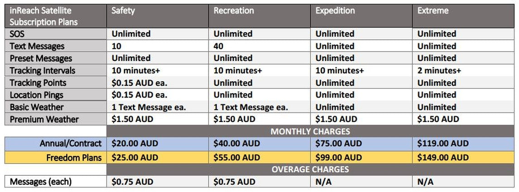Viewport: 519px width, 192px height.
Task: Click the Text Messages row label
Action: click(x=37, y=46)
